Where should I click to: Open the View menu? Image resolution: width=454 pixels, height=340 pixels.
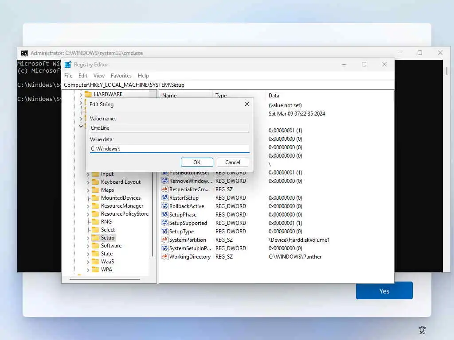coord(99,75)
